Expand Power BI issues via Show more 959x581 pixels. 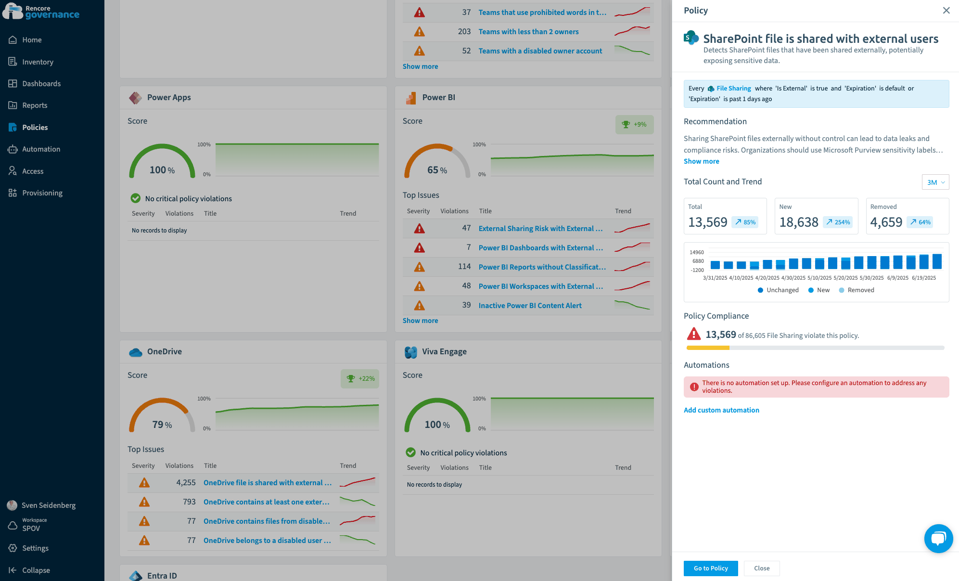pos(420,321)
